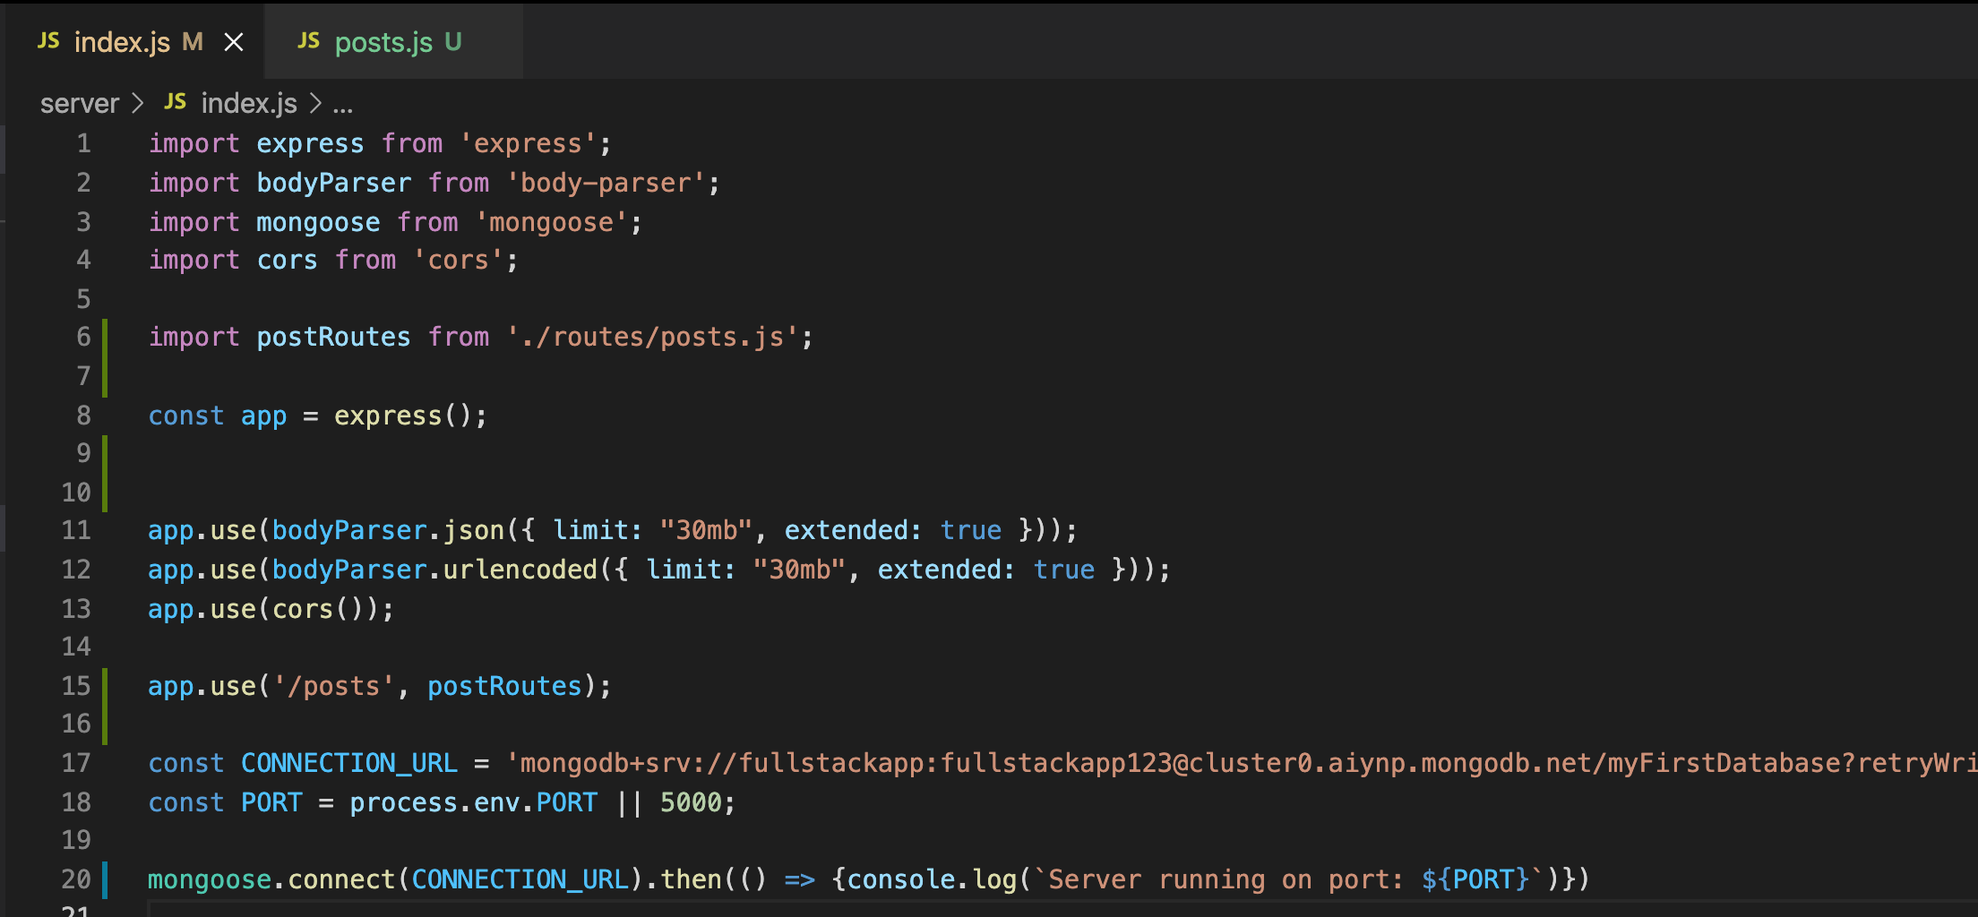The width and height of the screenshot is (1978, 917).
Task: Select 'index.js' in the breadcrumb path
Action: 249,104
